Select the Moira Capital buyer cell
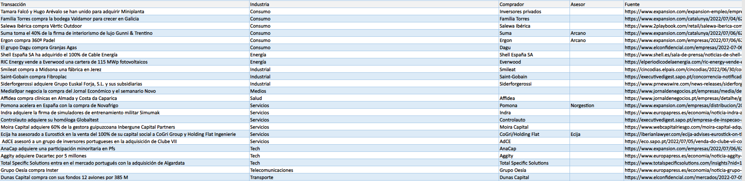Image resolution: width=745 pixels, height=181 pixels. pyautogui.click(x=534, y=127)
